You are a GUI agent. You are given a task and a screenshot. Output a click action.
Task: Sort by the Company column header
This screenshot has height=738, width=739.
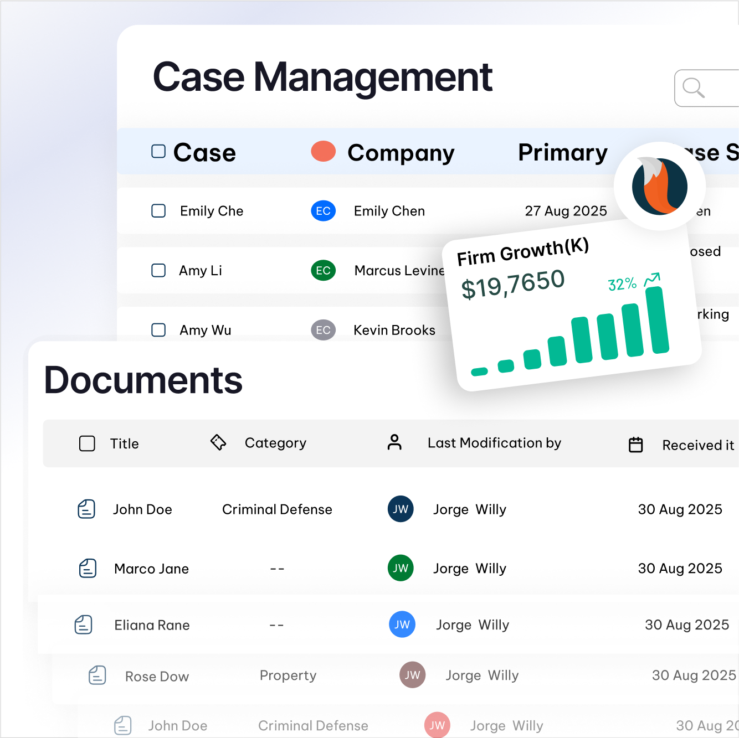(401, 153)
